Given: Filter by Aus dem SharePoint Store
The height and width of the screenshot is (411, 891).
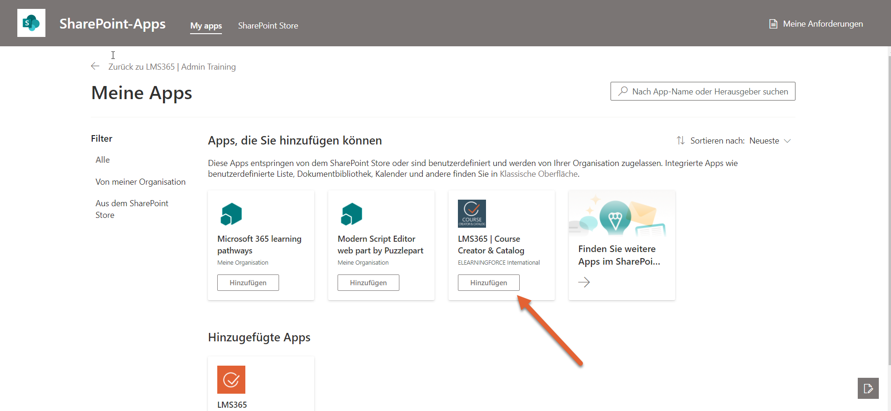Looking at the screenshot, I should (132, 209).
